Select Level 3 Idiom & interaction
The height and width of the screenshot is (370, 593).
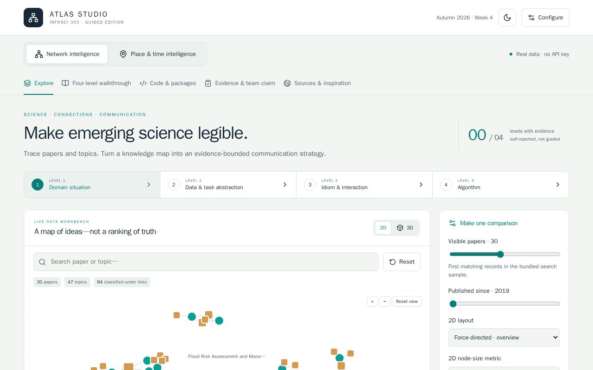tap(364, 185)
